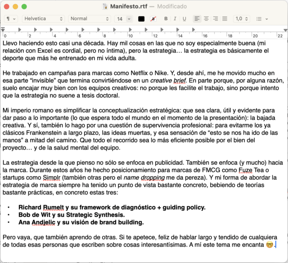
Task: Open the 1,0 line spacing dropdown
Action: point(242,19)
